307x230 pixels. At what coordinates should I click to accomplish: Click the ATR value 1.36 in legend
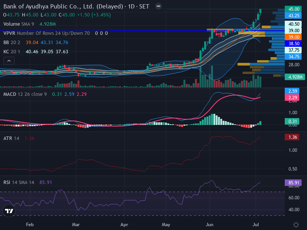coord(30,138)
